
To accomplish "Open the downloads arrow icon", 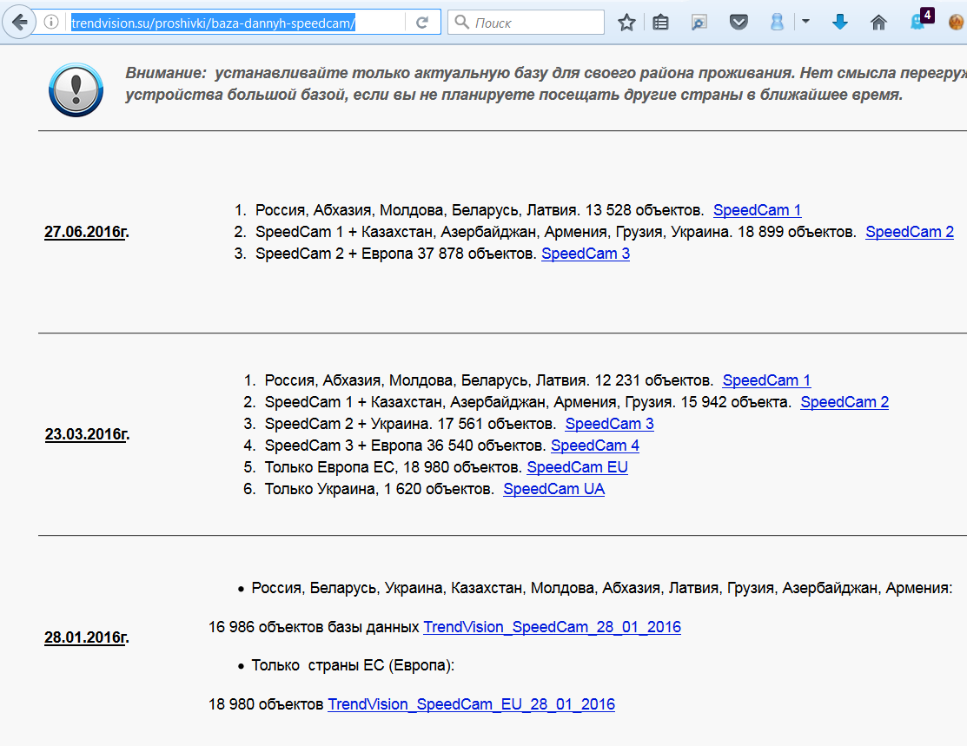I will [839, 23].
